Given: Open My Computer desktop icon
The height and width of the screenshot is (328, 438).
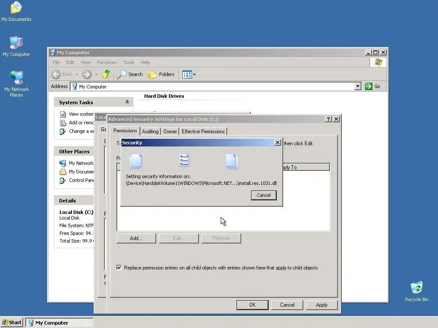Looking at the screenshot, I should click(16, 46).
